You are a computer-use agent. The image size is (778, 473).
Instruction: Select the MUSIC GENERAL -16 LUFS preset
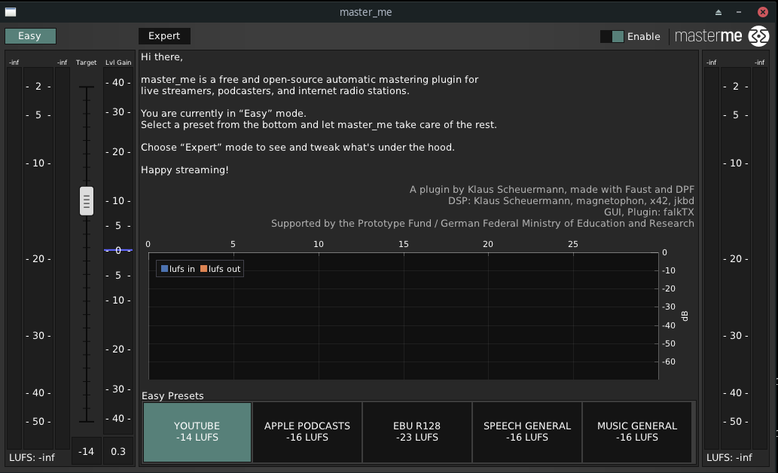(x=637, y=432)
